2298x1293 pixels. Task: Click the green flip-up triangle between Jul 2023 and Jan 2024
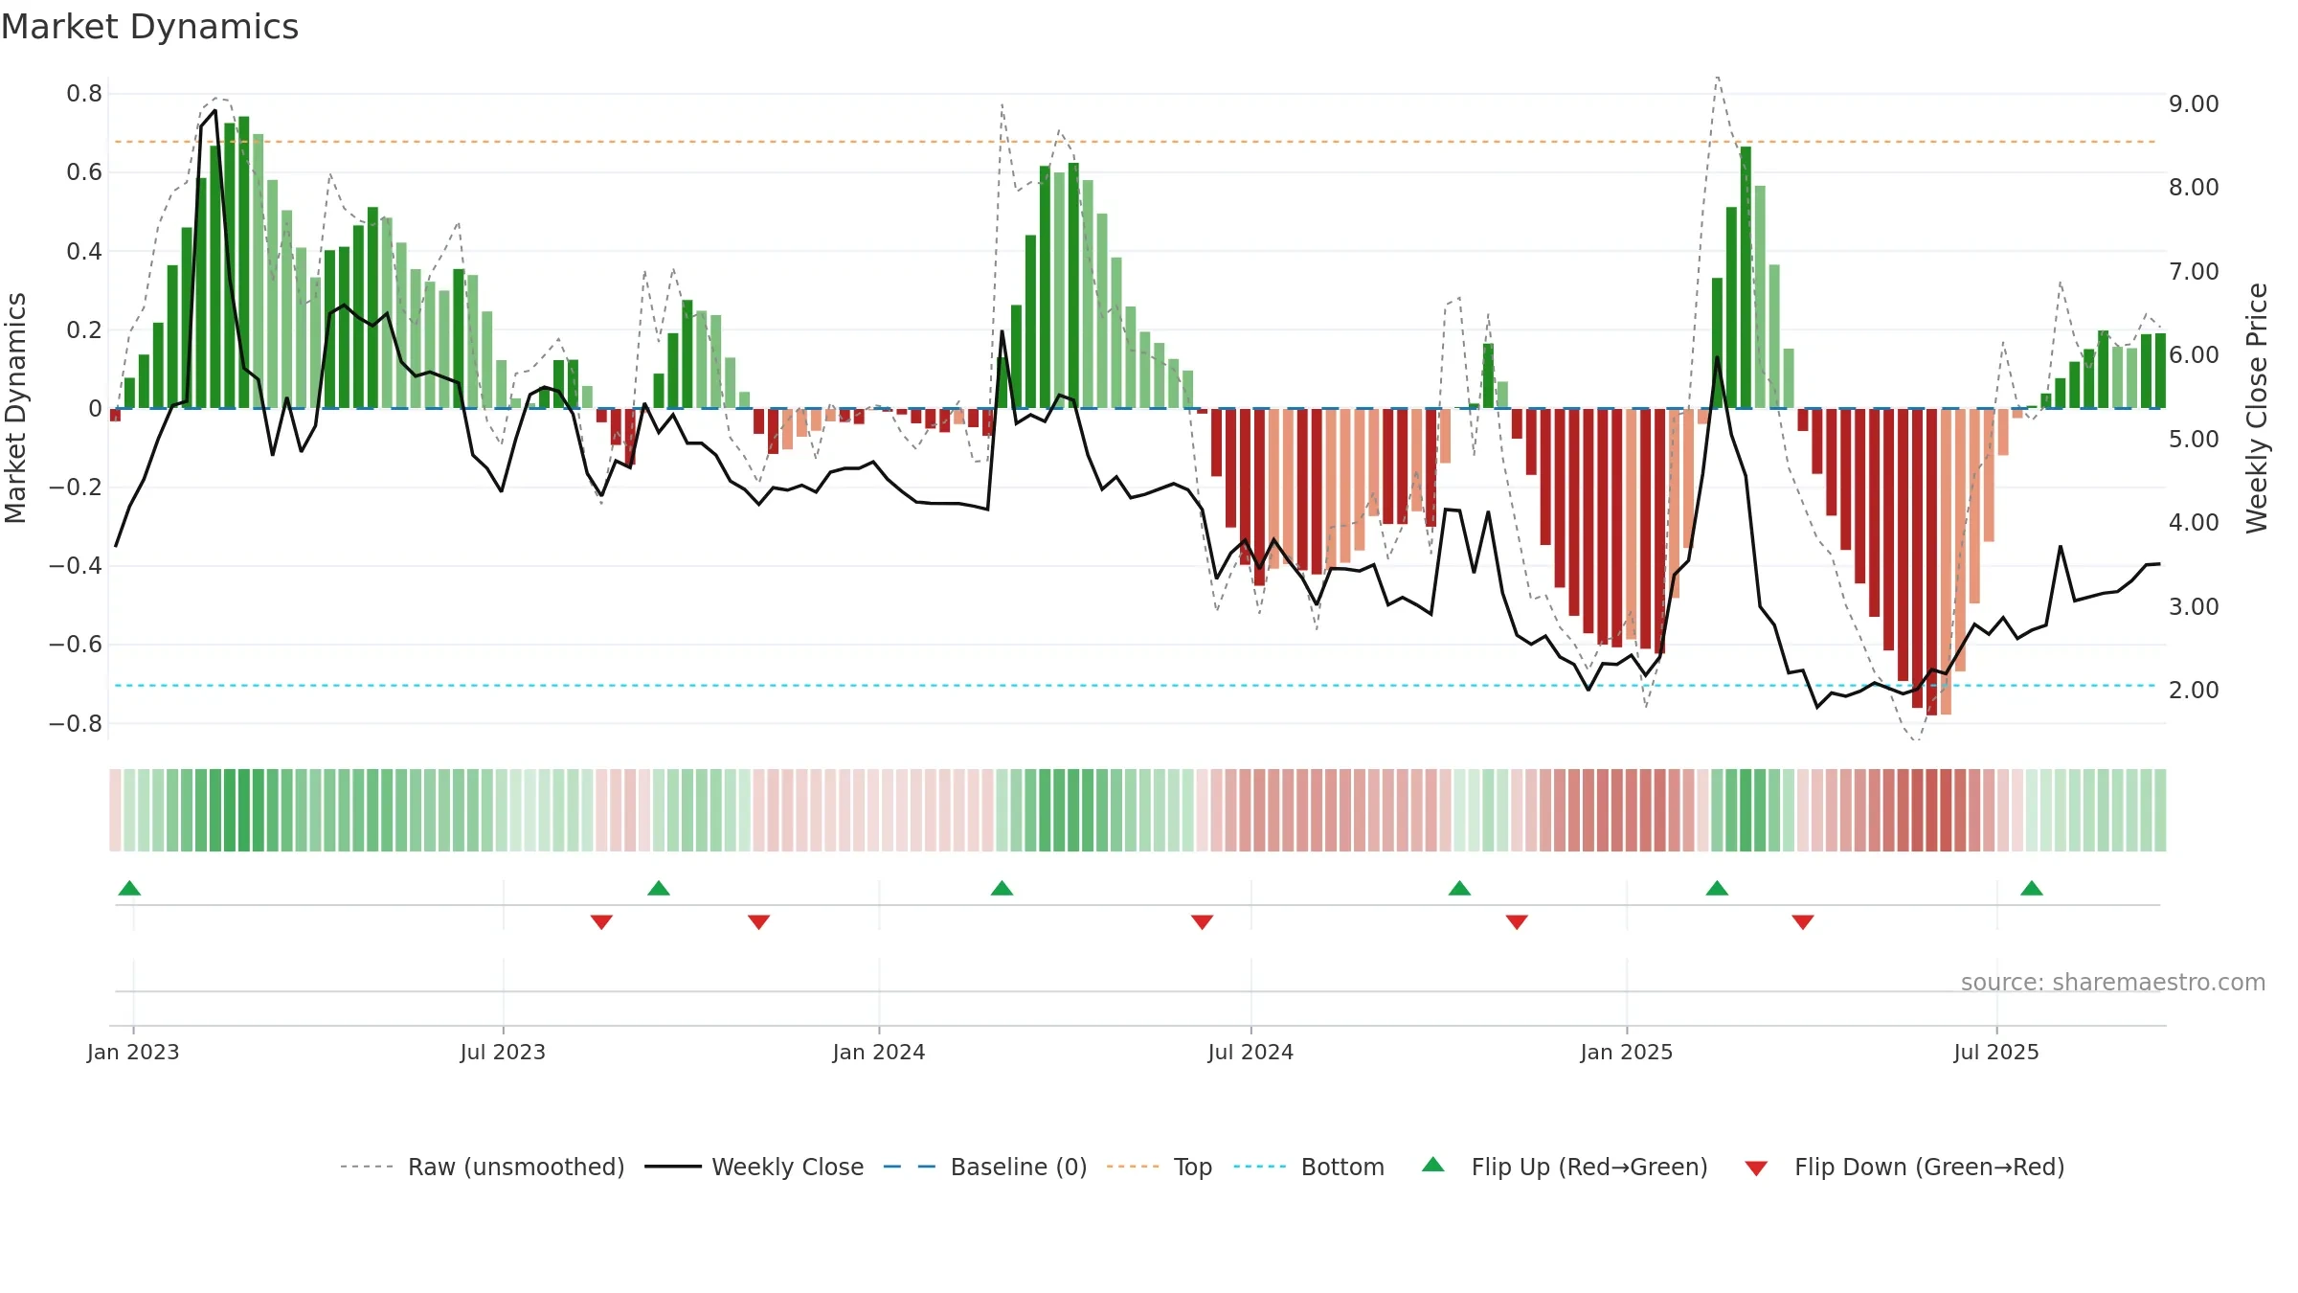click(659, 888)
